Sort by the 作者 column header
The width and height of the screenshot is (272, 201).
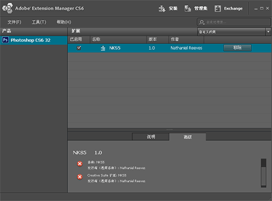click(186, 39)
